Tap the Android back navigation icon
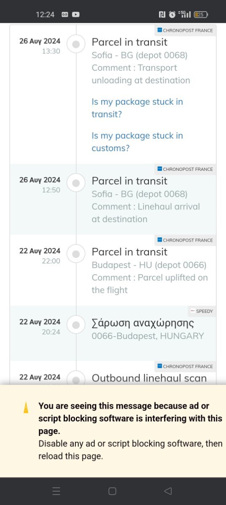The height and width of the screenshot is (505, 226). click(x=168, y=491)
